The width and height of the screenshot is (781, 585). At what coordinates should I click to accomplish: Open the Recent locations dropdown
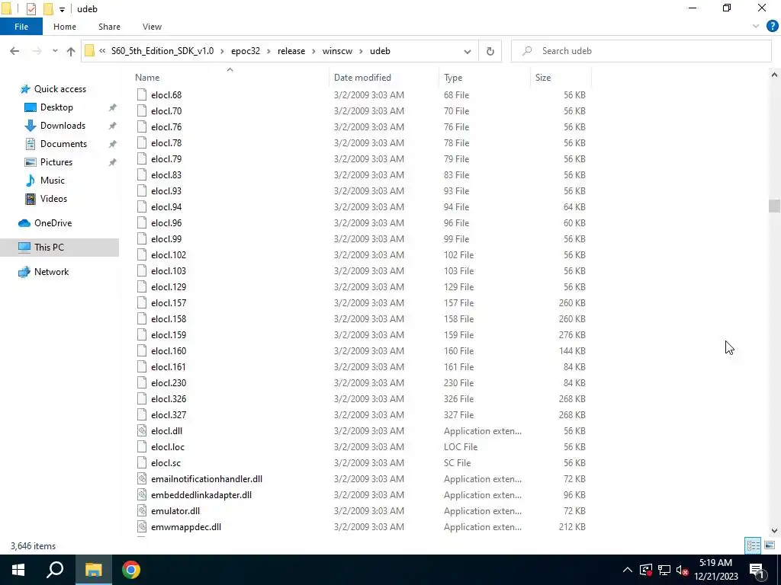pos(55,51)
